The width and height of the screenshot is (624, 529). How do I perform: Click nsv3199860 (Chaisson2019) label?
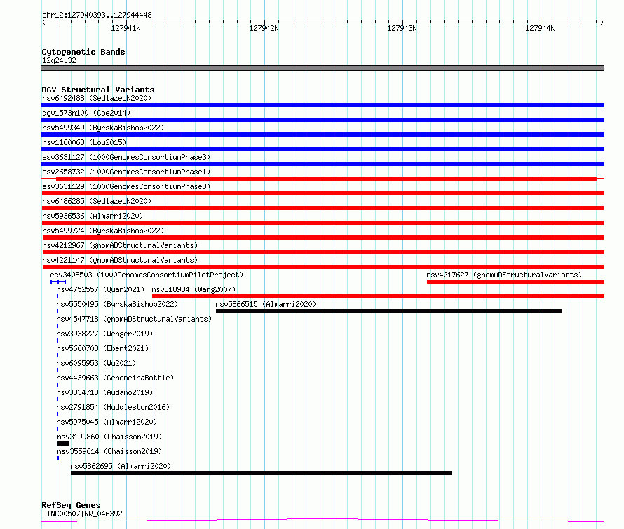pos(109,437)
